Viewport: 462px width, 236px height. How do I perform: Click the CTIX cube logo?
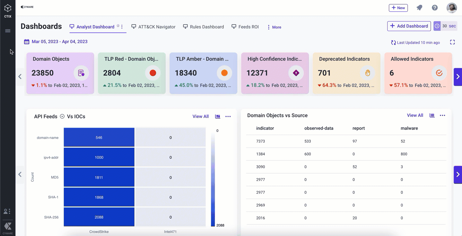(x=8, y=9)
